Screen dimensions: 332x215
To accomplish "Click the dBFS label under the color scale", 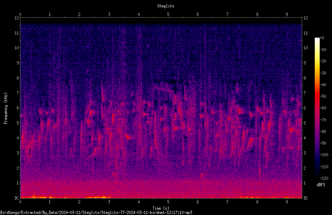I will click(321, 185).
